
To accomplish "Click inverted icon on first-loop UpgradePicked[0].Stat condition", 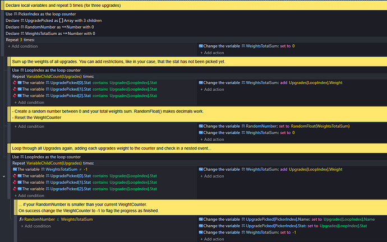I will pos(15,82).
